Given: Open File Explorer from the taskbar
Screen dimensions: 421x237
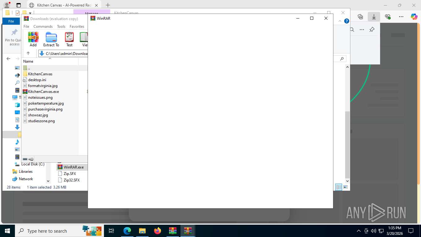Looking at the screenshot, I should 142,231.
